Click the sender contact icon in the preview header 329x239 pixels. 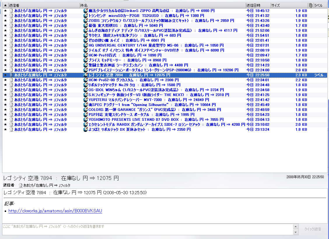[20, 185]
